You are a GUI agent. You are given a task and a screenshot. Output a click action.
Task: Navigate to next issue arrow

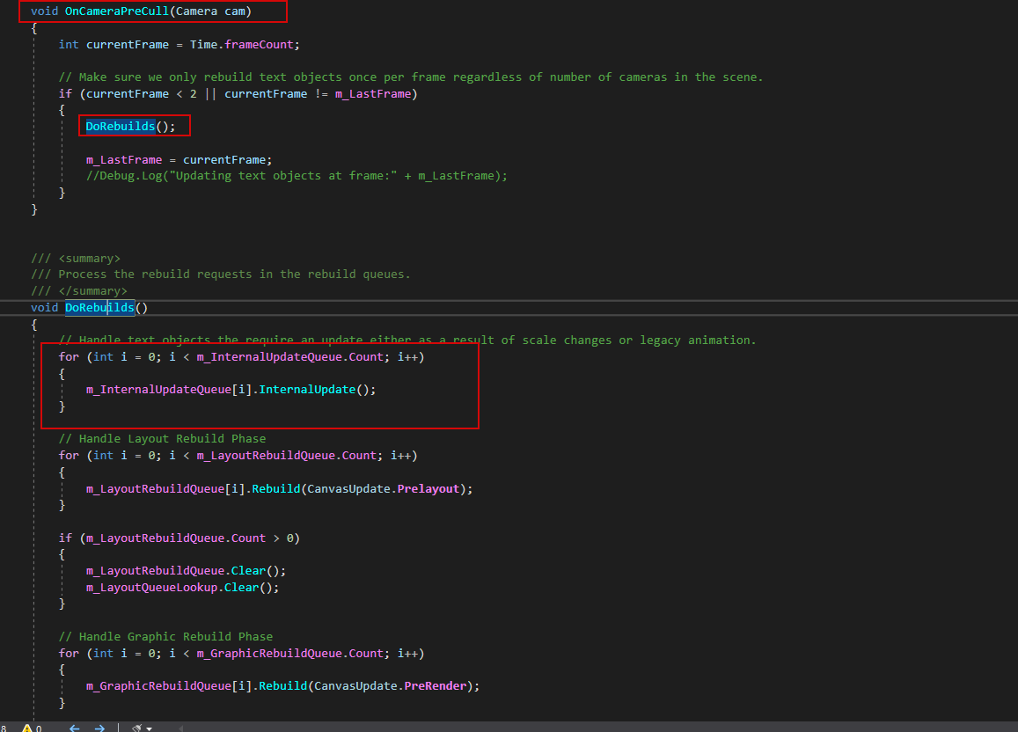pos(99,728)
